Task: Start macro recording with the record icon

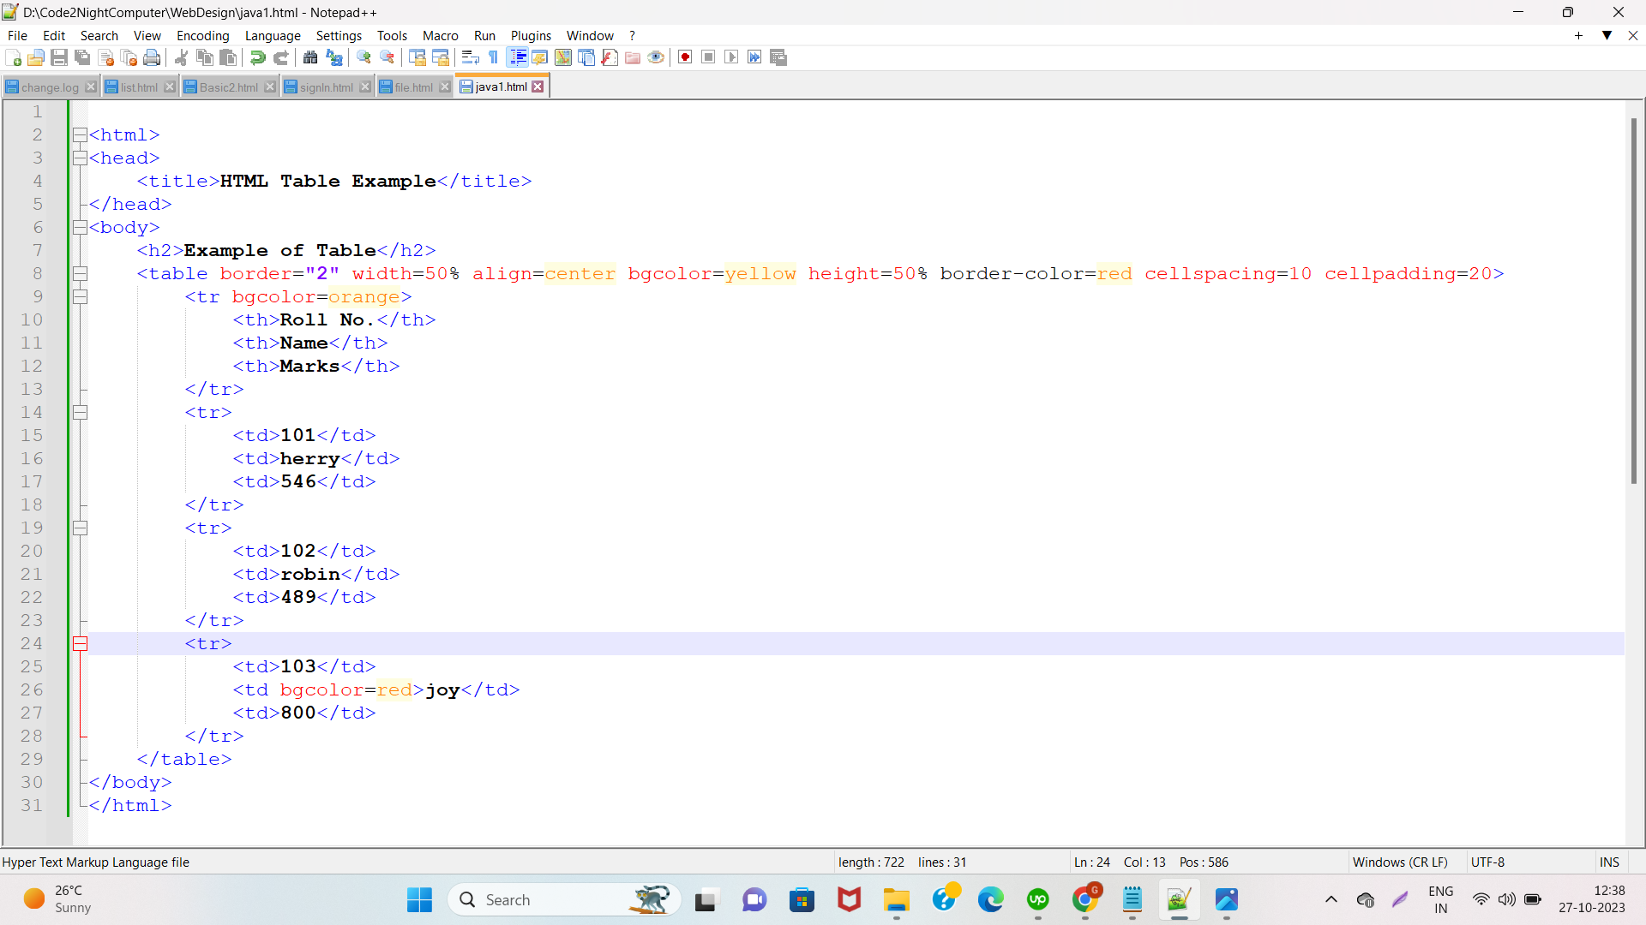Action: [685, 57]
